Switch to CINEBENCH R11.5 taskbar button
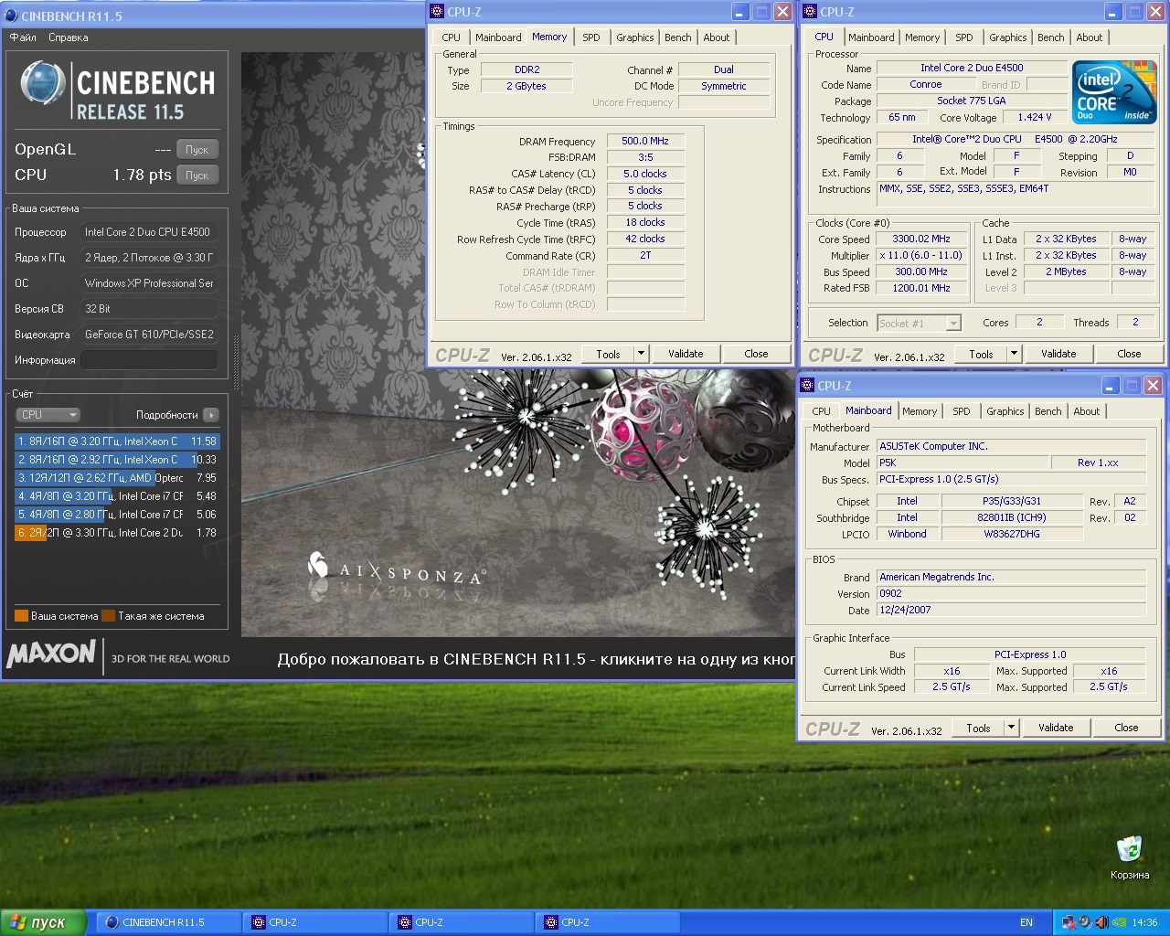 click(x=168, y=922)
